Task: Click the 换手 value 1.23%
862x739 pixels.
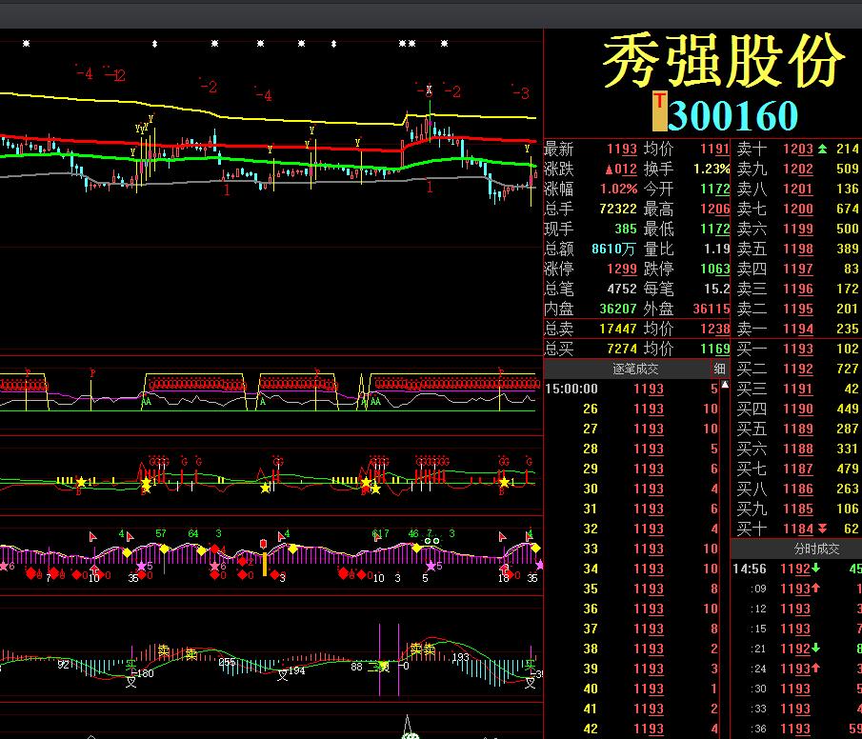Action: click(x=712, y=169)
